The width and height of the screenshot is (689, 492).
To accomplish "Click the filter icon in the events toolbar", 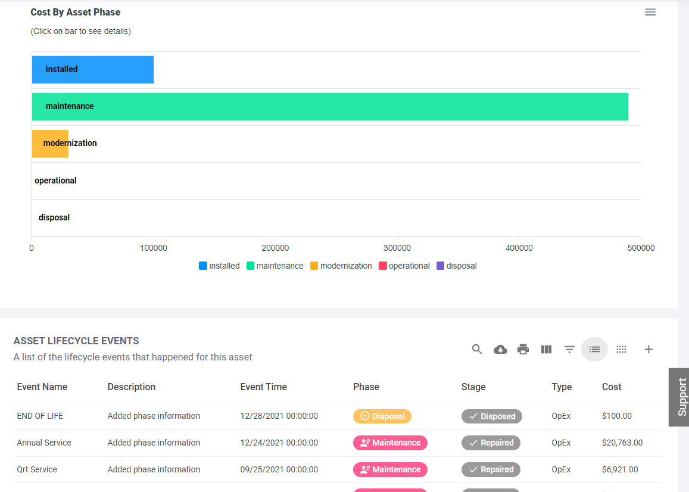I will tap(569, 350).
